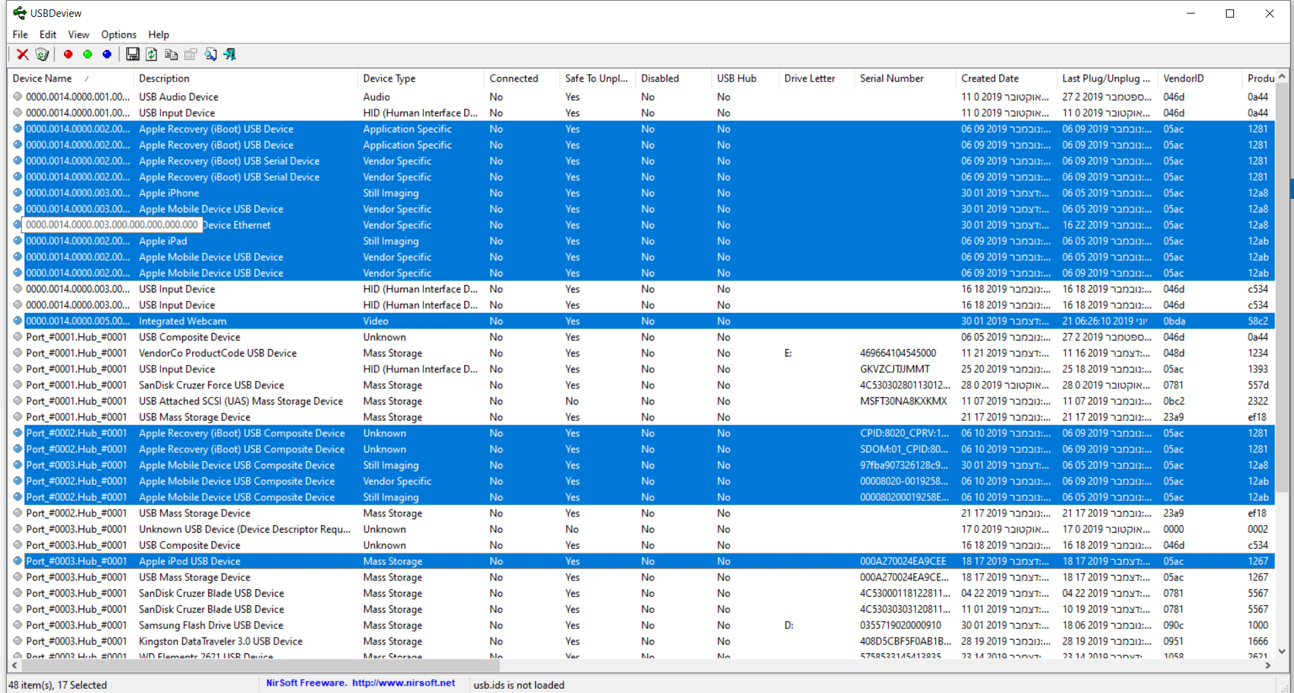This screenshot has width=1294, height=693.
Task: Select the VendorCo ProductCode USB Device text
Action: click(218, 353)
